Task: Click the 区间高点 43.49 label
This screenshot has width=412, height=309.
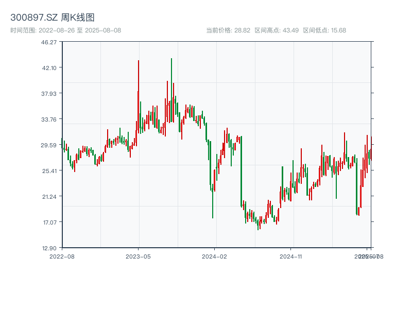Action: point(277,30)
